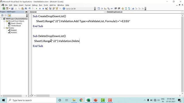
Task: Open Visual Basic Help question mark icon
Action: [64, 9]
